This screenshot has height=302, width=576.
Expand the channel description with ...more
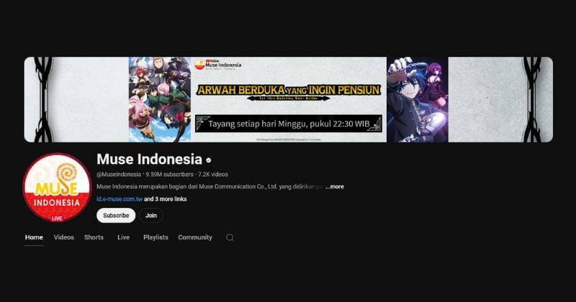click(335, 186)
